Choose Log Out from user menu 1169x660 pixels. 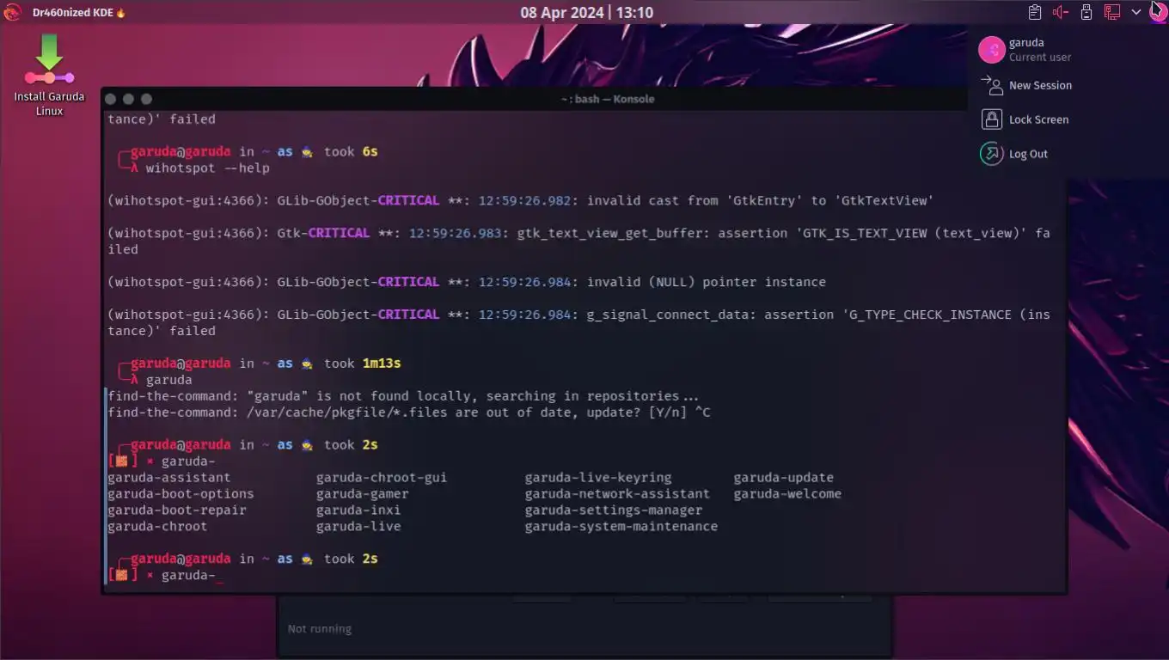coord(1014,154)
